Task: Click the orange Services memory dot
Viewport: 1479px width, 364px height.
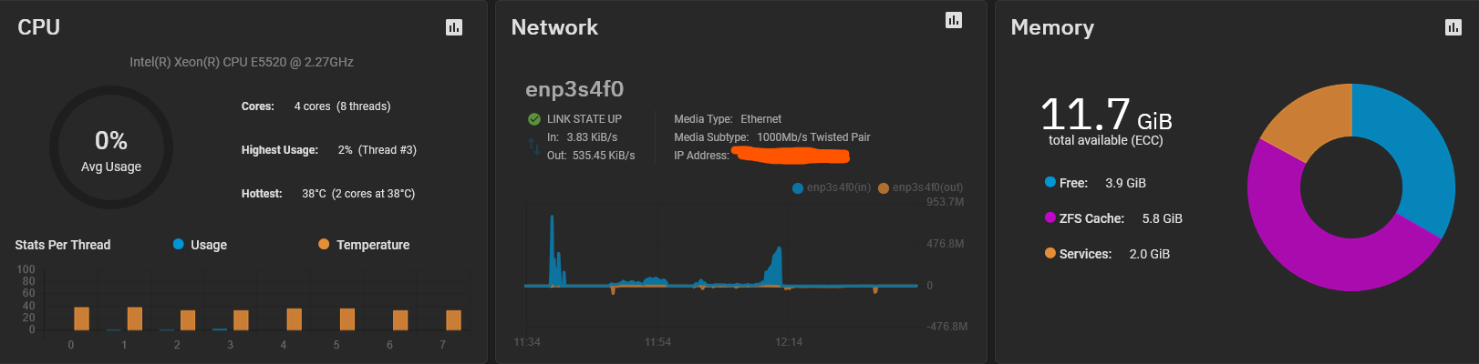Action: 1050,253
